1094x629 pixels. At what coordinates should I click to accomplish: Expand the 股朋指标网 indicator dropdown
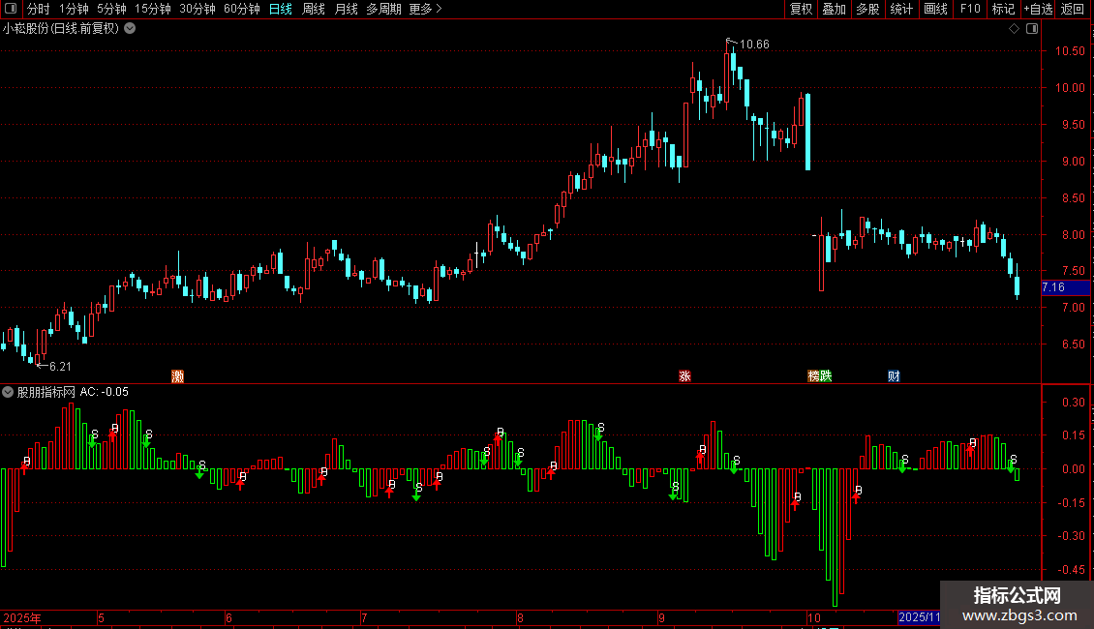click(8, 392)
